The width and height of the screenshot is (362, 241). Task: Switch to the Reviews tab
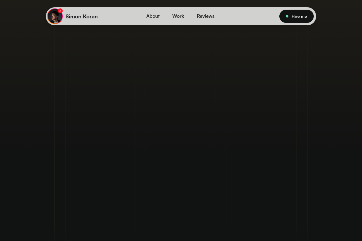pyautogui.click(x=205, y=16)
